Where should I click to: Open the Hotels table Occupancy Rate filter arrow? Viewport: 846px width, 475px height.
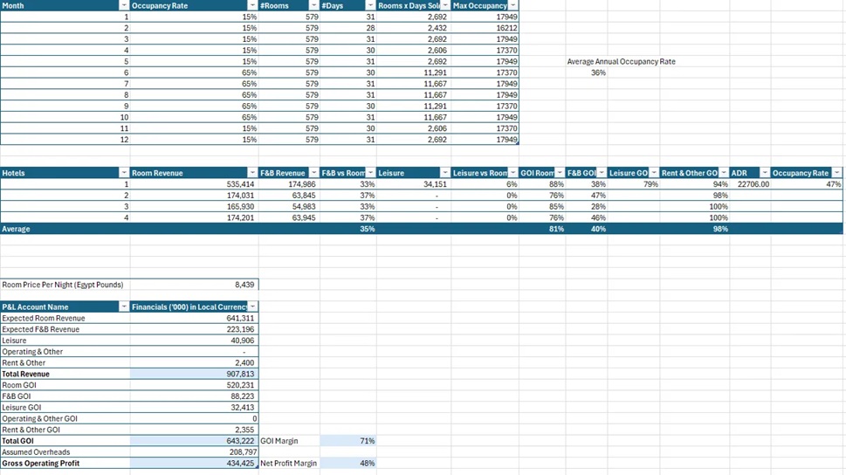[x=836, y=173]
